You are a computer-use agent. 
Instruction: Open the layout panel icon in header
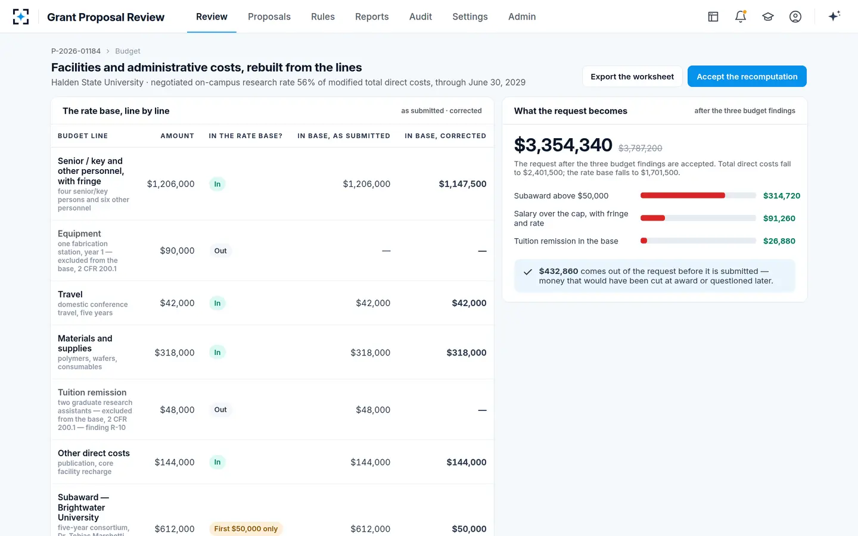click(713, 17)
